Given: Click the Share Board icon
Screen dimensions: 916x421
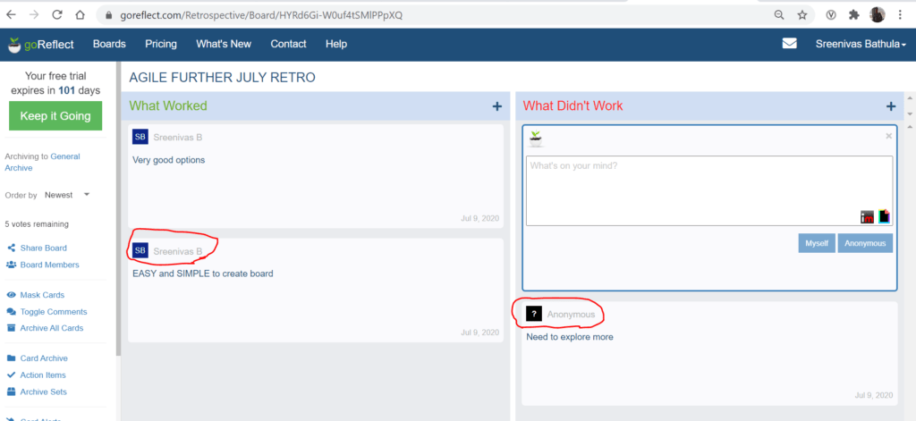Looking at the screenshot, I should click(11, 248).
